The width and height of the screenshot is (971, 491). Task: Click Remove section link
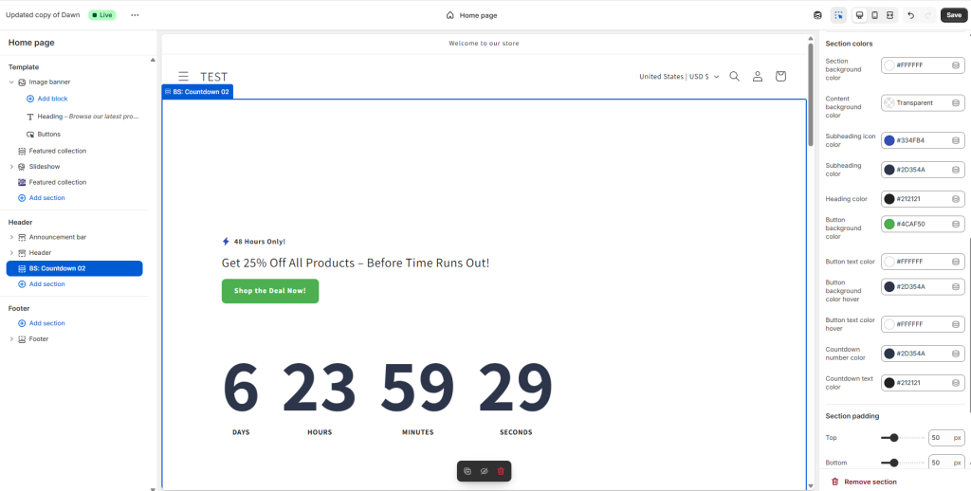coord(870,482)
